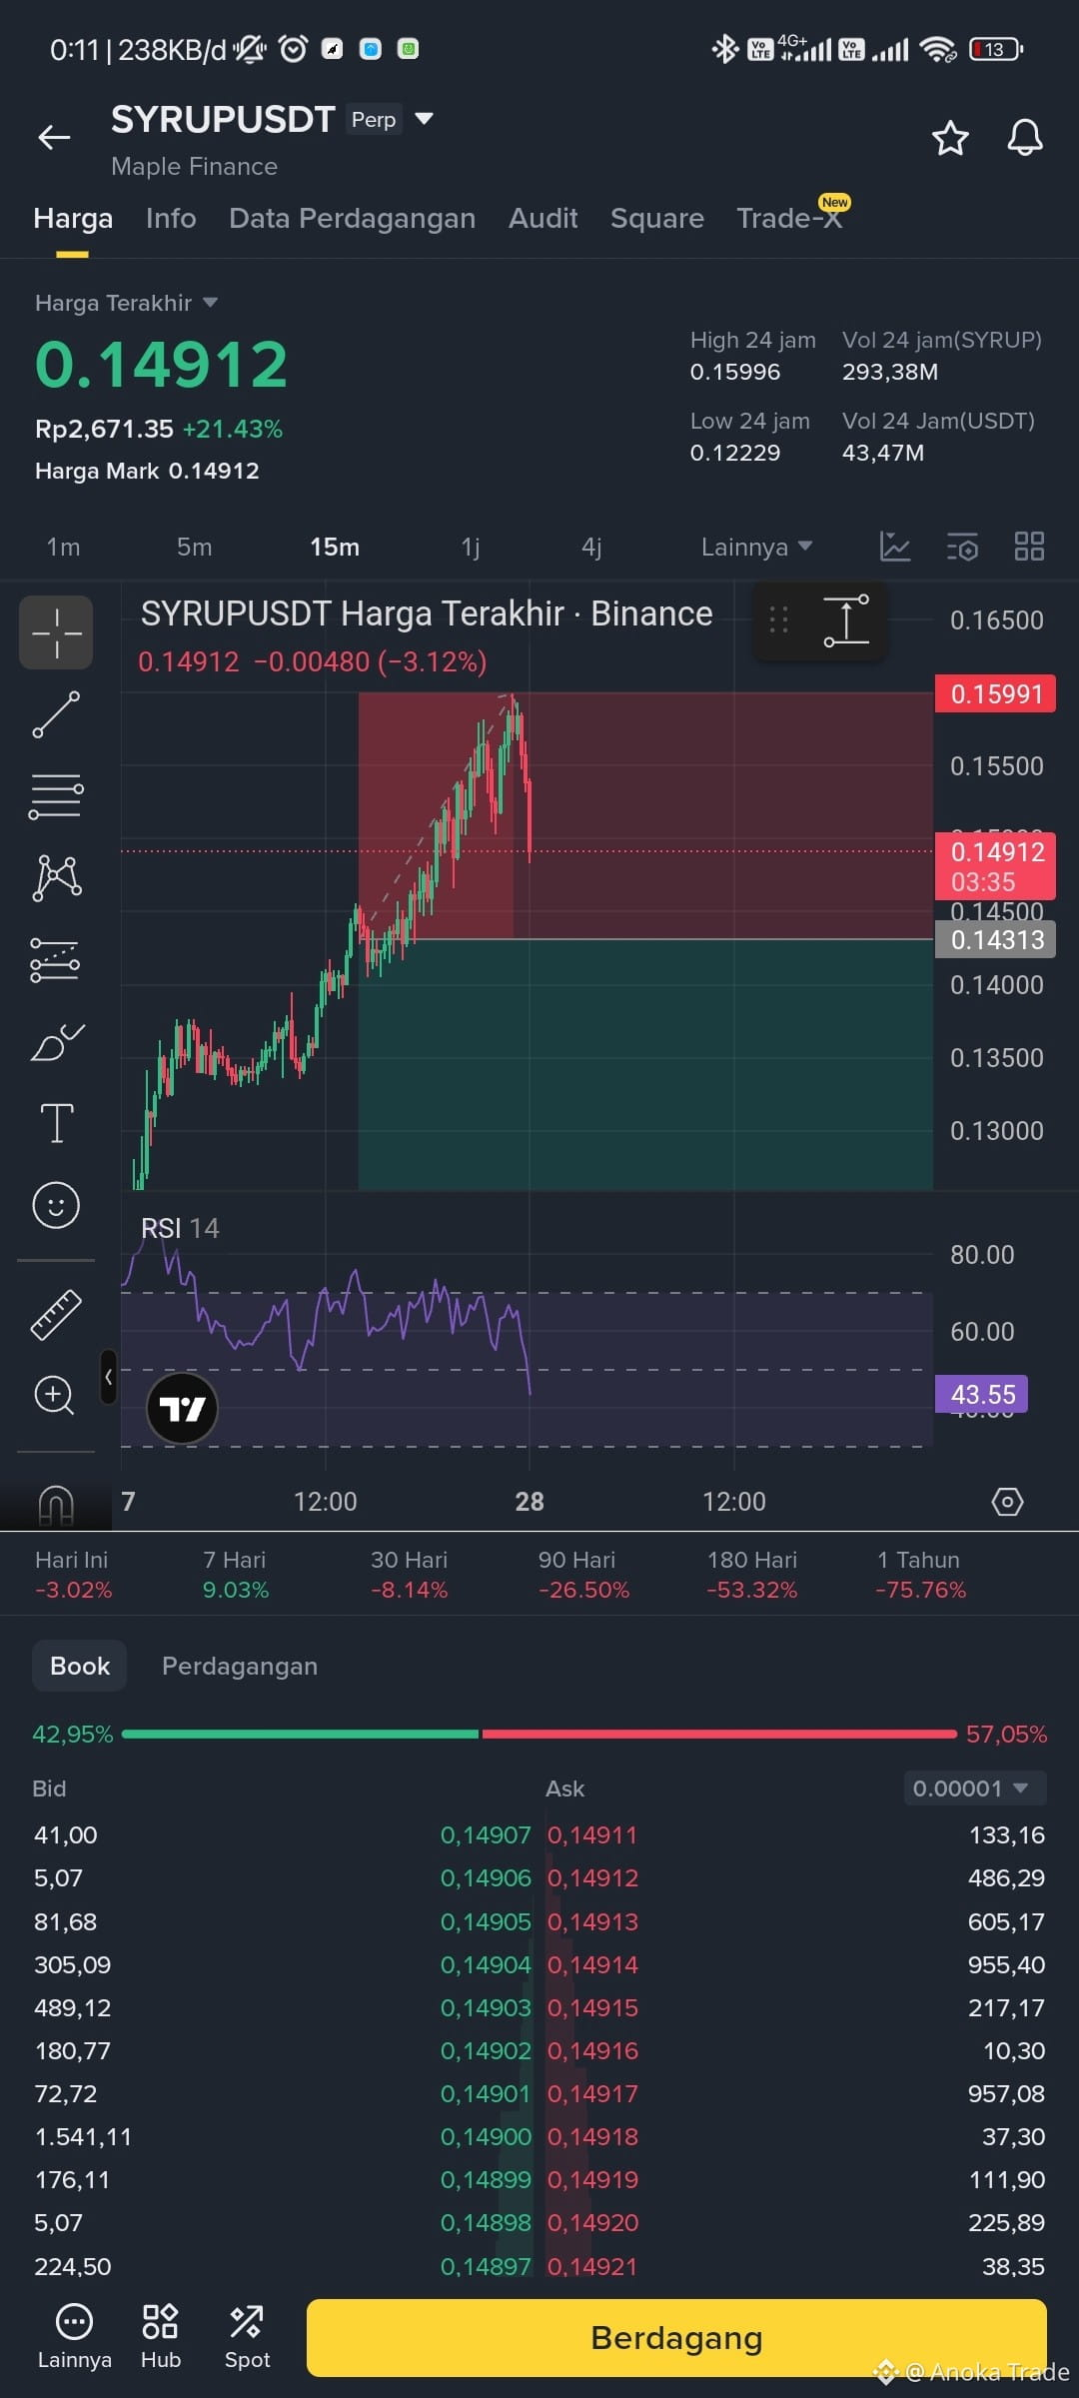Open the horizontal lines Fibonacci tool

[x=56, y=796]
